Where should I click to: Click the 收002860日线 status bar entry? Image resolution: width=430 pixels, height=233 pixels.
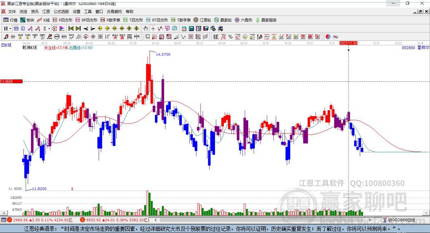coord(399,220)
